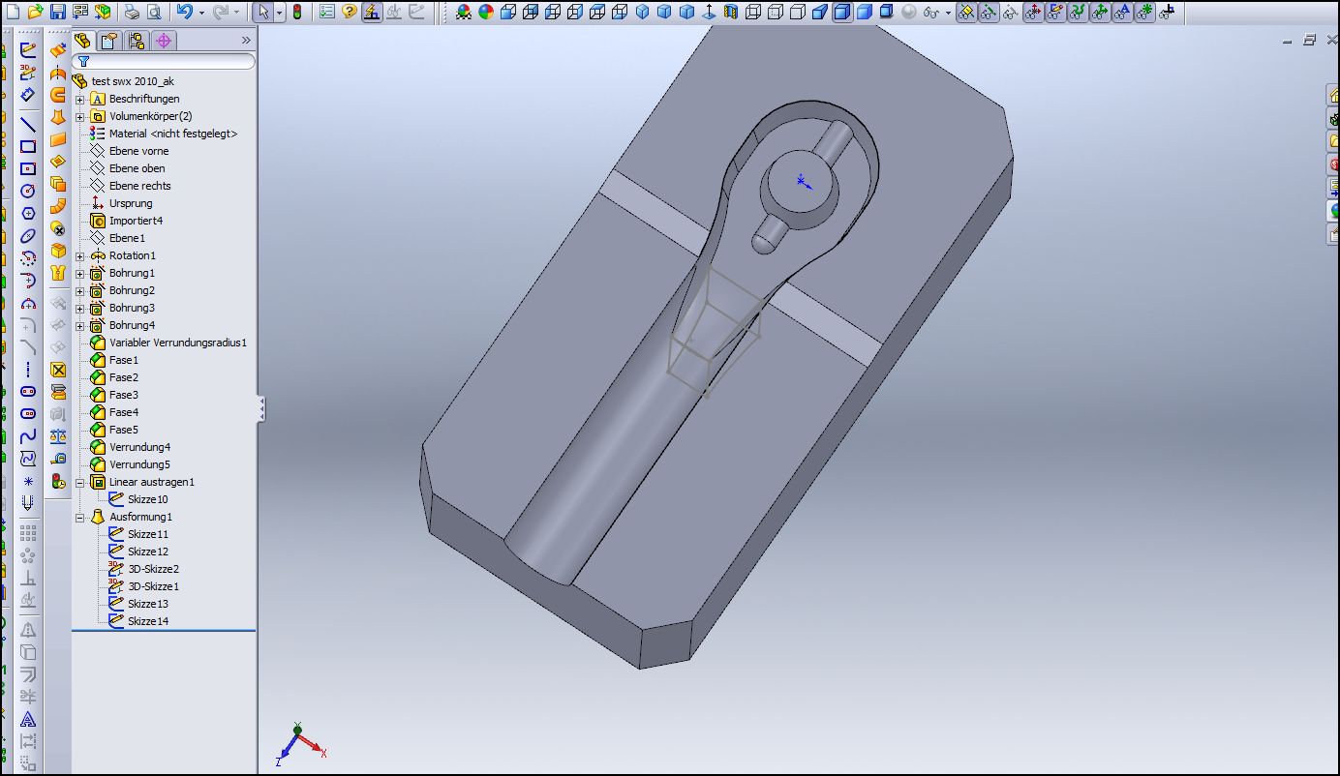Select the Circle sketch tool
The height and width of the screenshot is (776, 1340).
point(28,191)
